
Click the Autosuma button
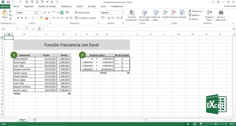pyautogui.click(x=195, y=11)
